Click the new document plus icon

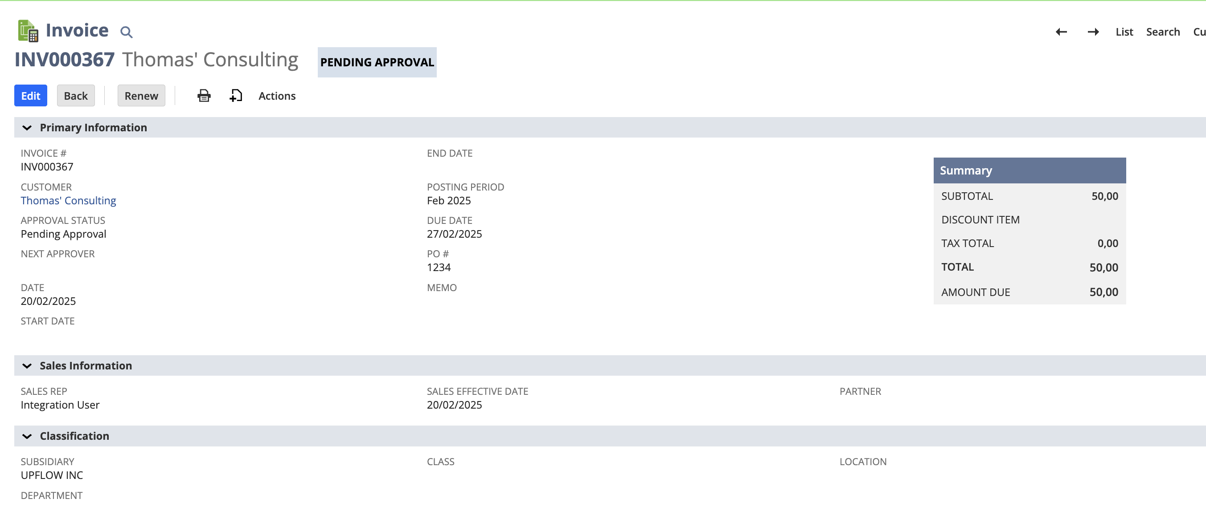236,96
